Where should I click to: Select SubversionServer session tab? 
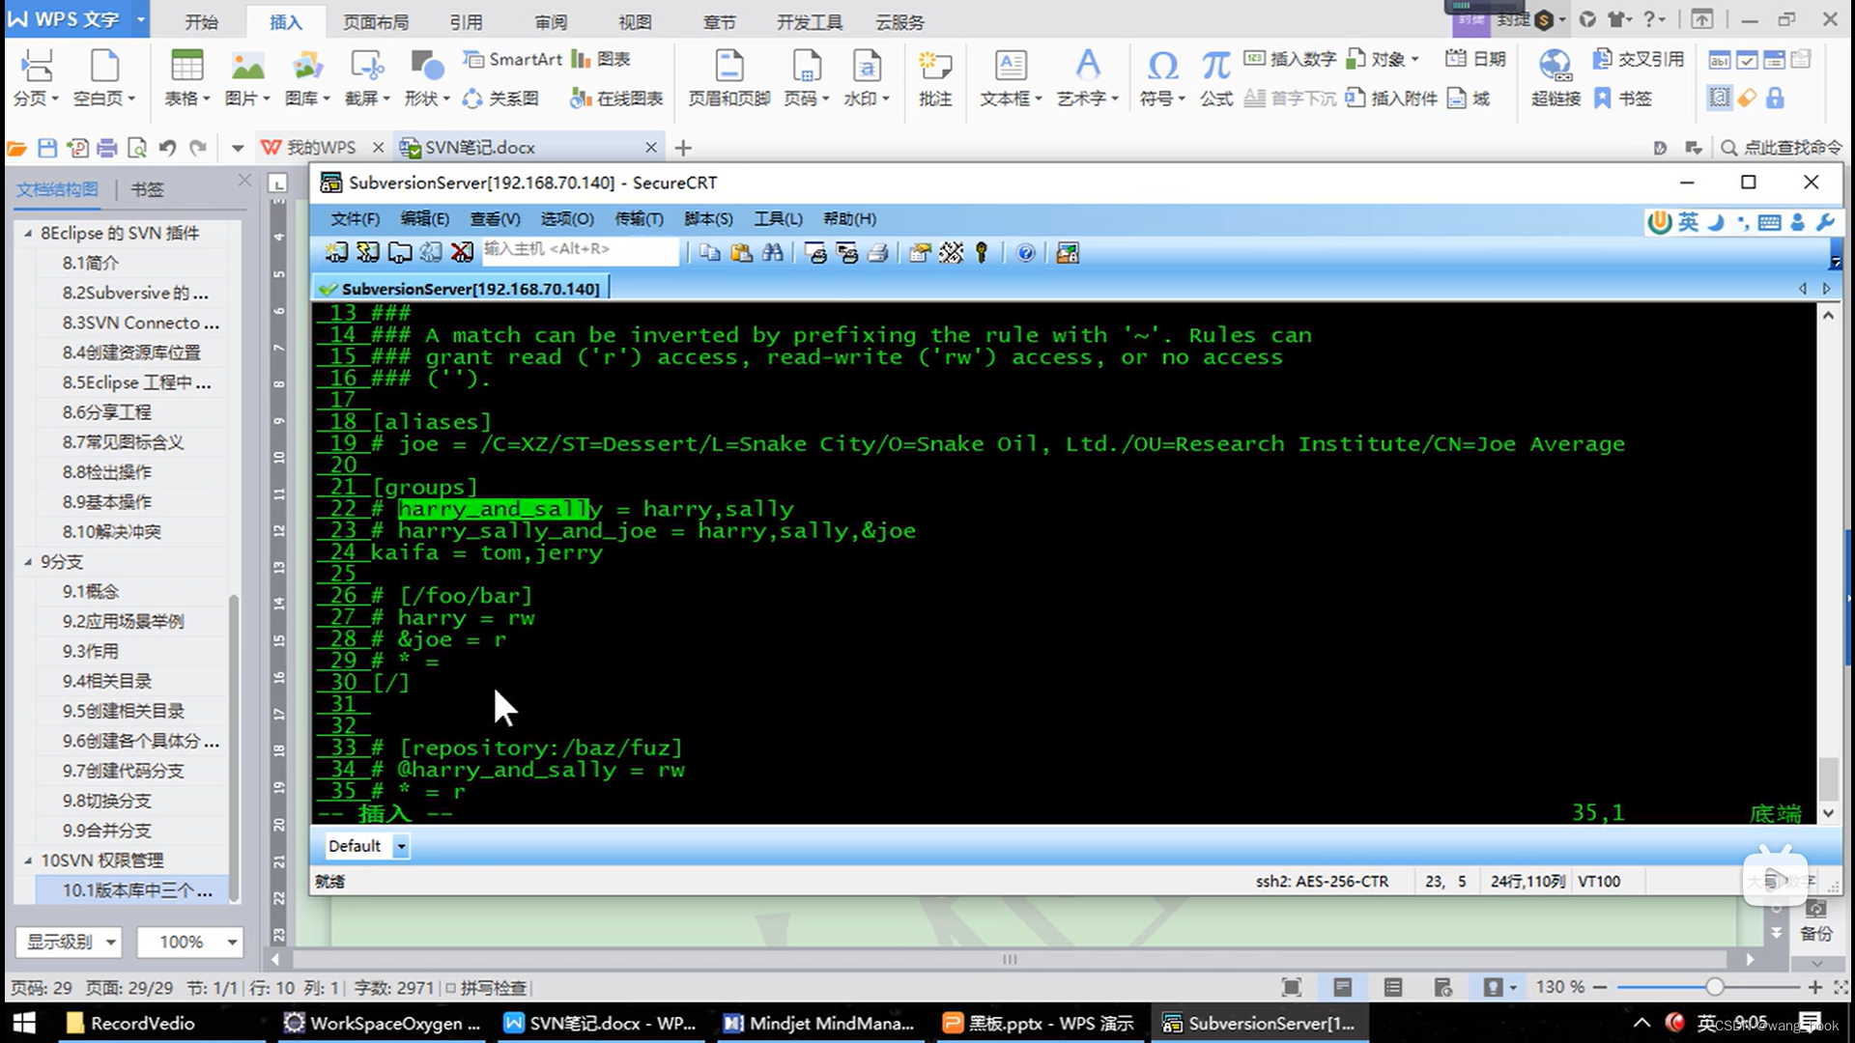[460, 289]
